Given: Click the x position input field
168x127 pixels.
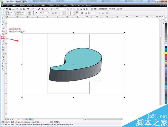Looking at the screenshot, I should (x=8, y=12).
